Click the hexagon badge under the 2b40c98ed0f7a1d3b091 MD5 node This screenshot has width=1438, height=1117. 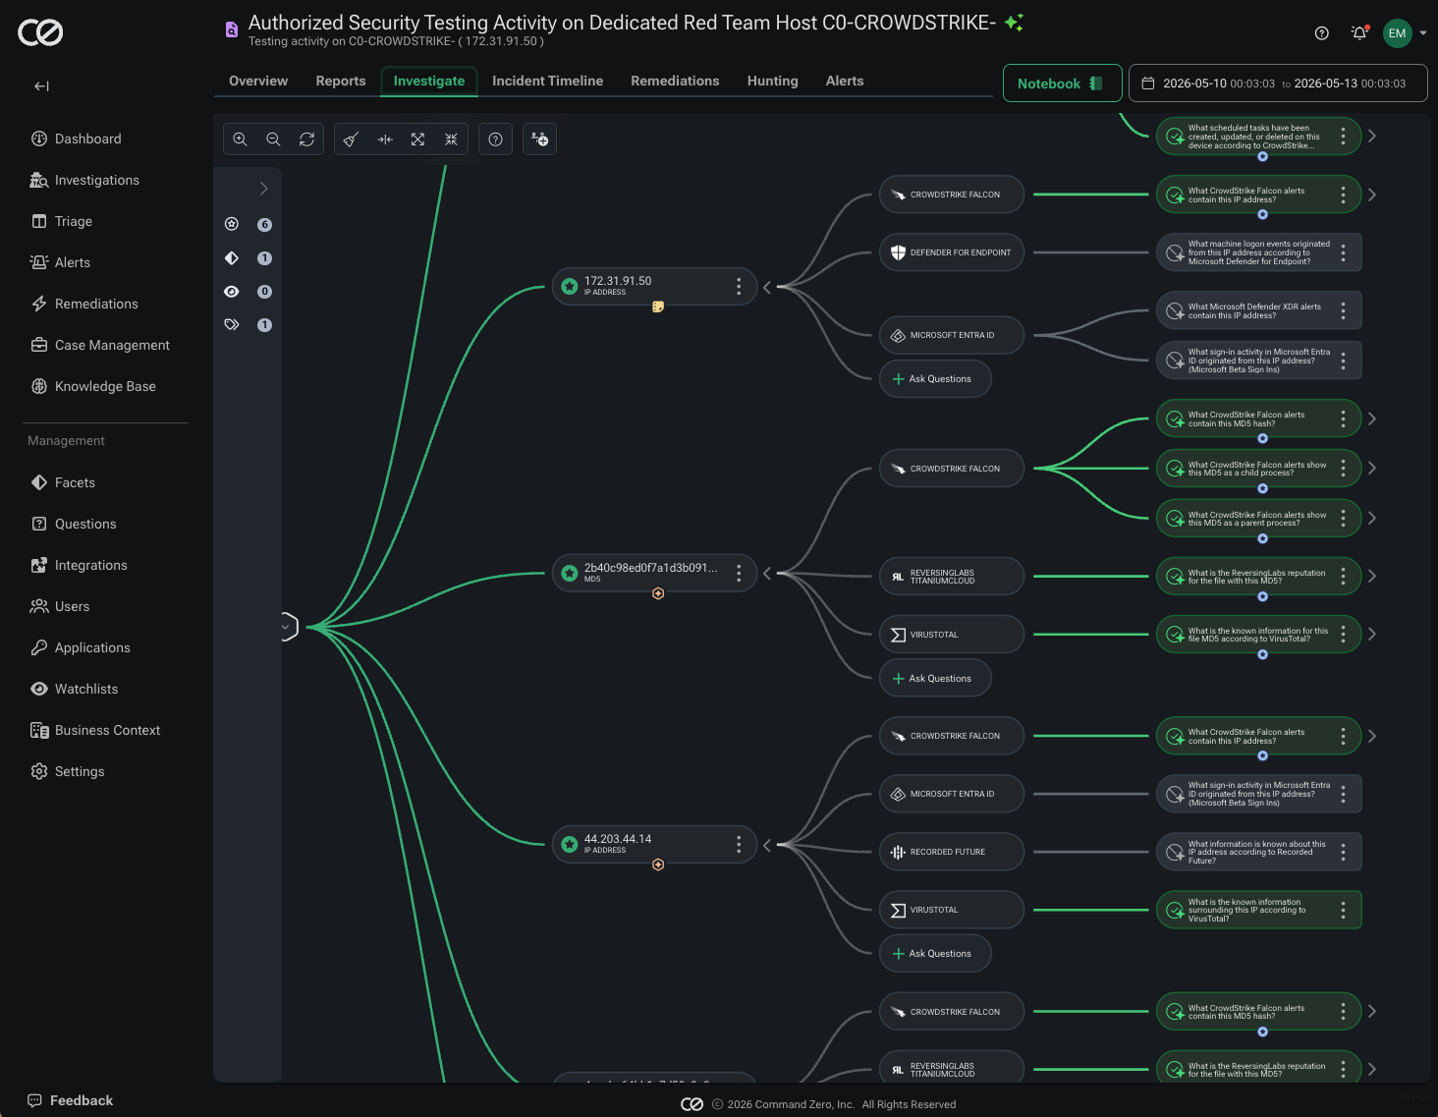pyautogui.click(x=658, y=593)
